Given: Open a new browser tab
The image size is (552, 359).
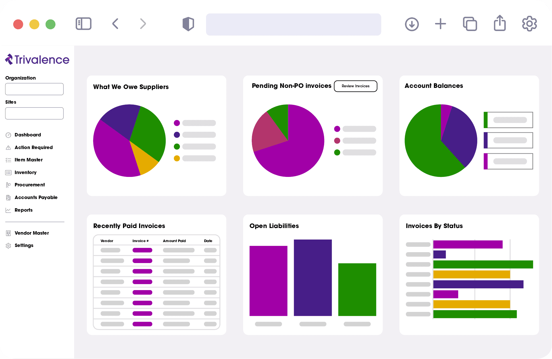Looking at the screenshot, I should click(440, 24).
